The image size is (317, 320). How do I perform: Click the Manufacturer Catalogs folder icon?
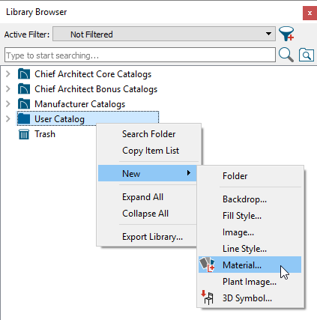24,104
